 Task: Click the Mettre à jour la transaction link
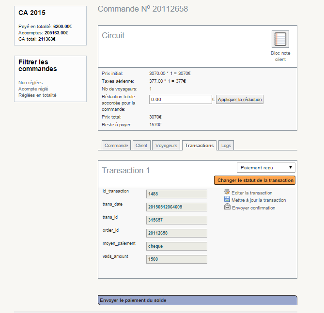(259, 200)
